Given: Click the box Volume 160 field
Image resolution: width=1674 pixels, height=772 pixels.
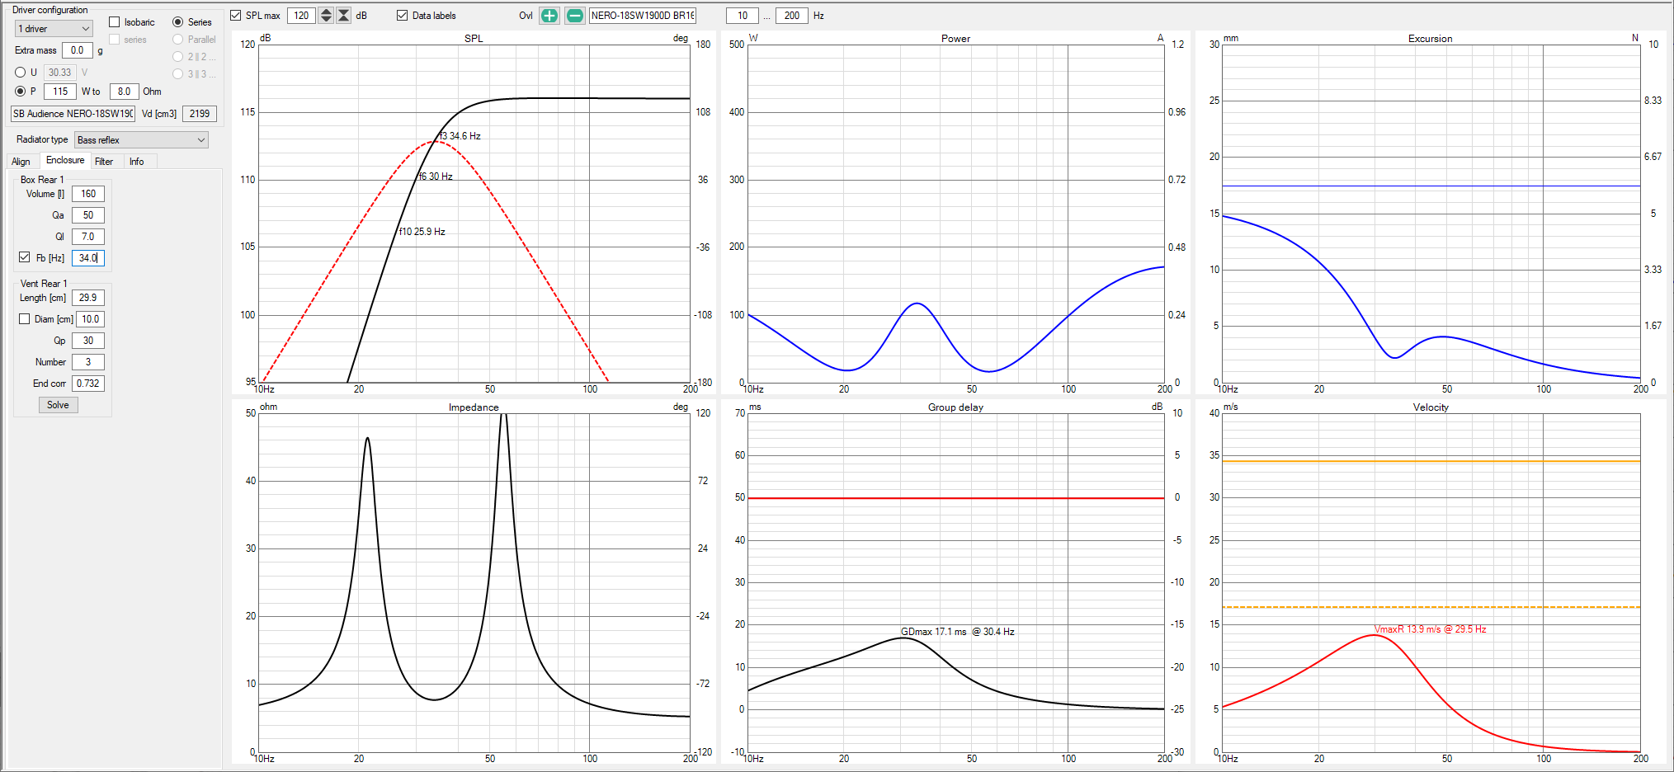Looking at the screenshot, I should click(88, 194).
